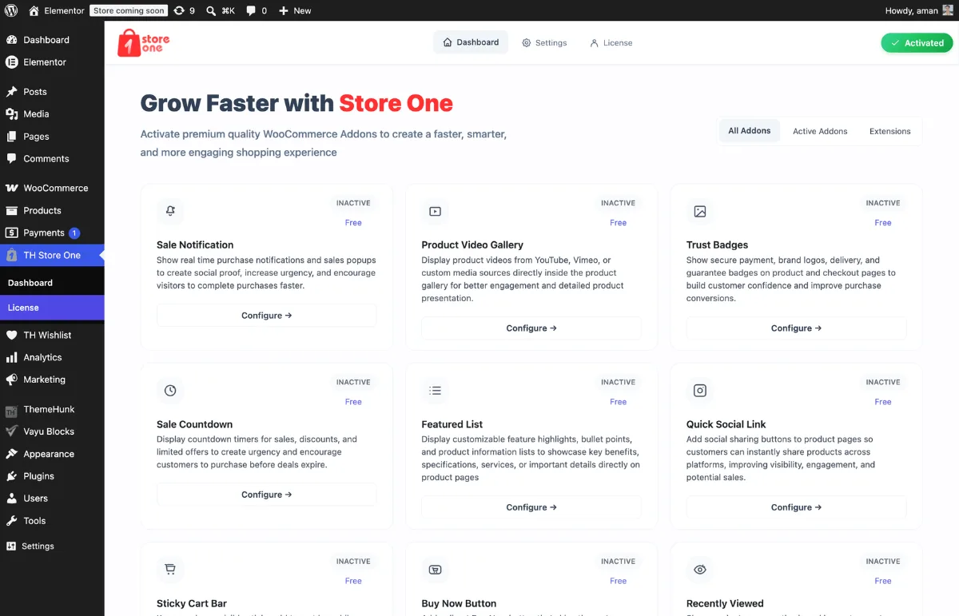This screenshot has width=959, height=616.
Task: Configure the Trust Badges addon
Action: tap(796, 328)
